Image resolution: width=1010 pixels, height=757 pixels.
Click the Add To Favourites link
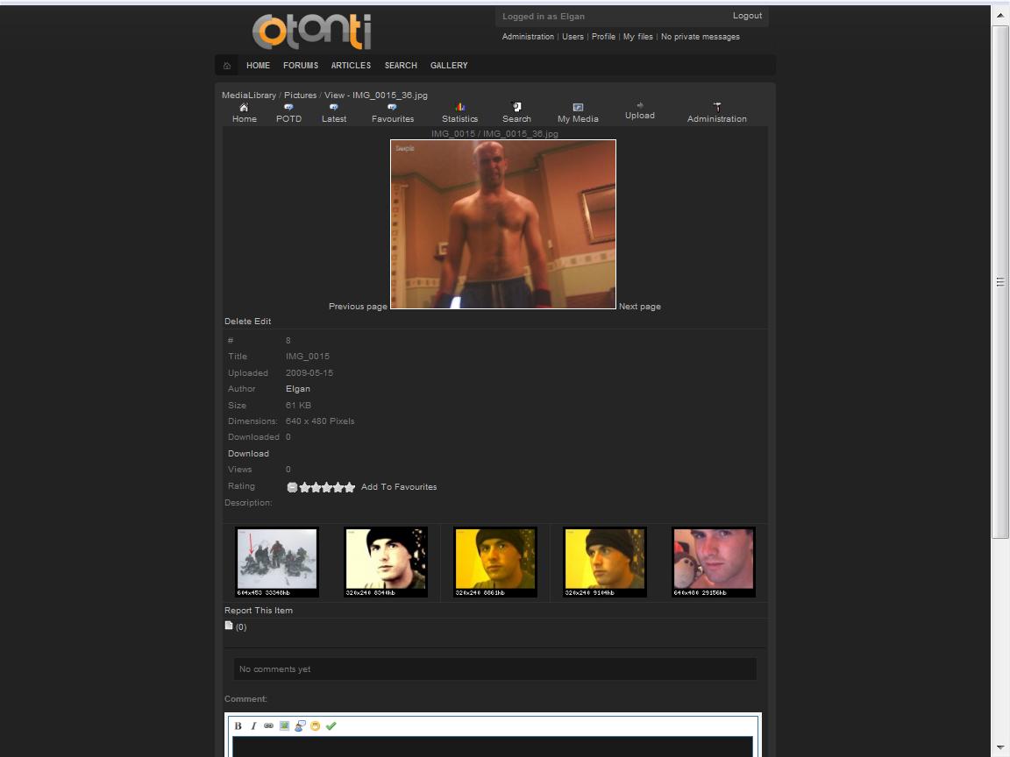[399, 487]
